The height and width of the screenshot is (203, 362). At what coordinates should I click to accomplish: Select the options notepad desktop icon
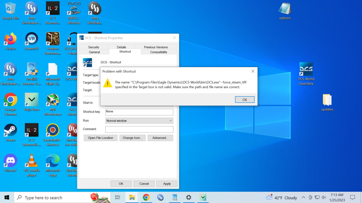point(285,11)
